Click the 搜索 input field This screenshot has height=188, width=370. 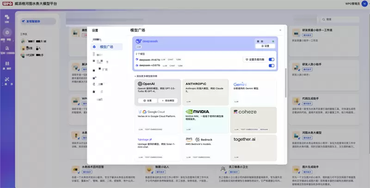coord(343,20)
